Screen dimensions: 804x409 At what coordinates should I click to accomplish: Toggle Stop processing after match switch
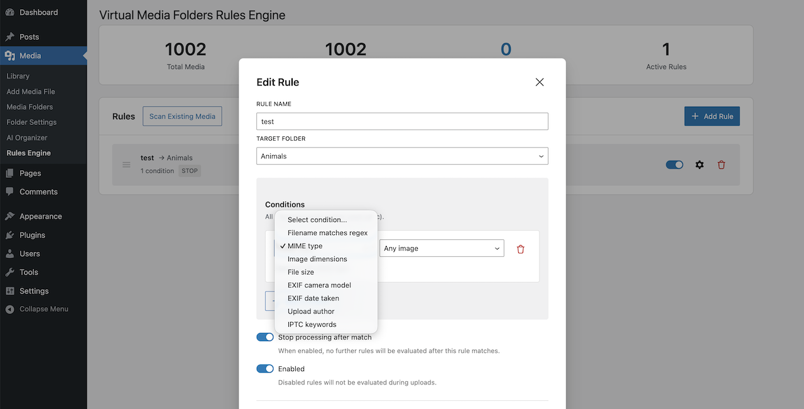(x=265, y=337)
